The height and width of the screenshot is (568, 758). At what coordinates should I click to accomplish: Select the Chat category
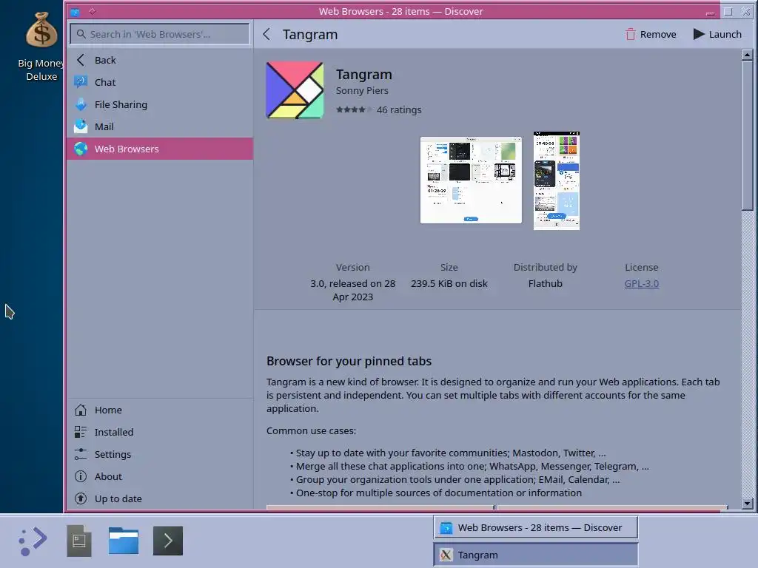coord(160,82)
